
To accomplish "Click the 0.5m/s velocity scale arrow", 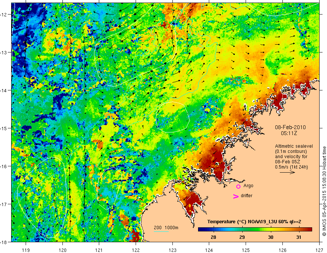I will click(x=287, y=172).
